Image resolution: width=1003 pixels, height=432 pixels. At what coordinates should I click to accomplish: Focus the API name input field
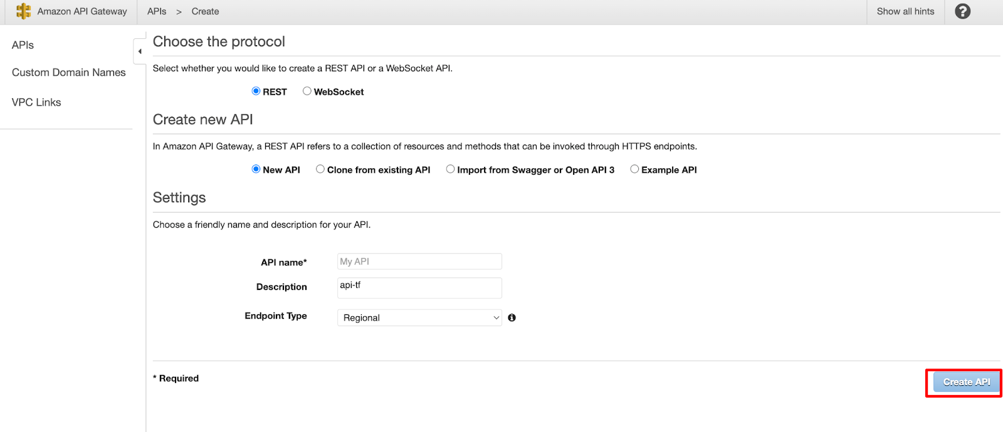pyautogui.click(x=419, y=261)
